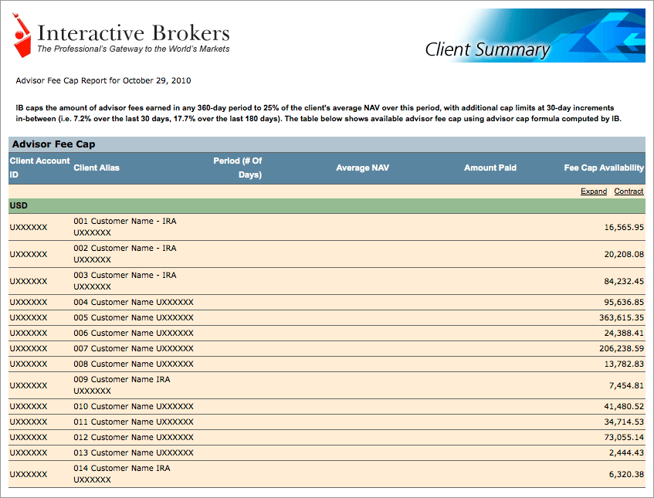
Task: Select the USD currency group row
Action: tap(327, 205)
